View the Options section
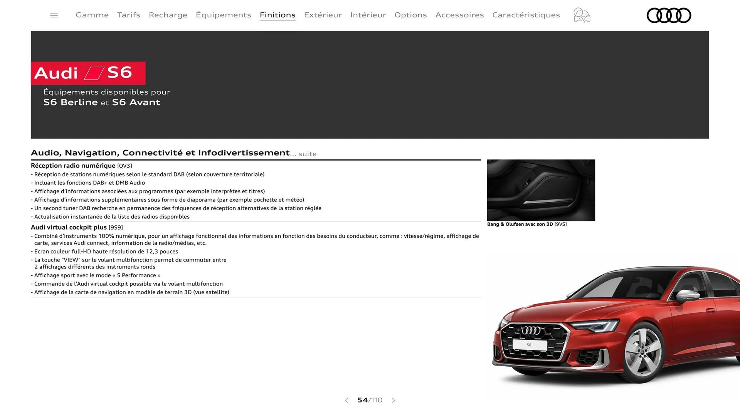Image resolution: width=740 pixels, height=416 pixels. point(410,15)
